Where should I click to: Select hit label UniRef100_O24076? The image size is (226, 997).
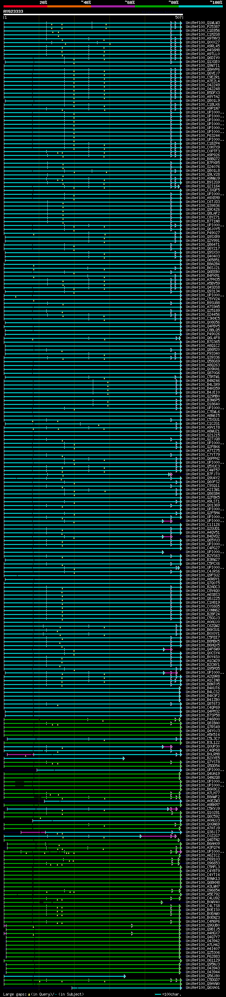pos(203,167)
